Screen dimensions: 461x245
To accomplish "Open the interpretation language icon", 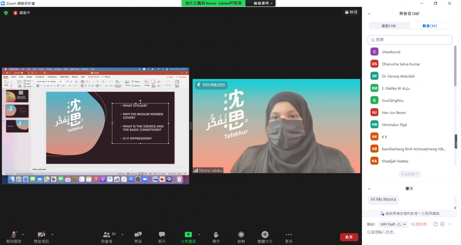I will point(265,235).
